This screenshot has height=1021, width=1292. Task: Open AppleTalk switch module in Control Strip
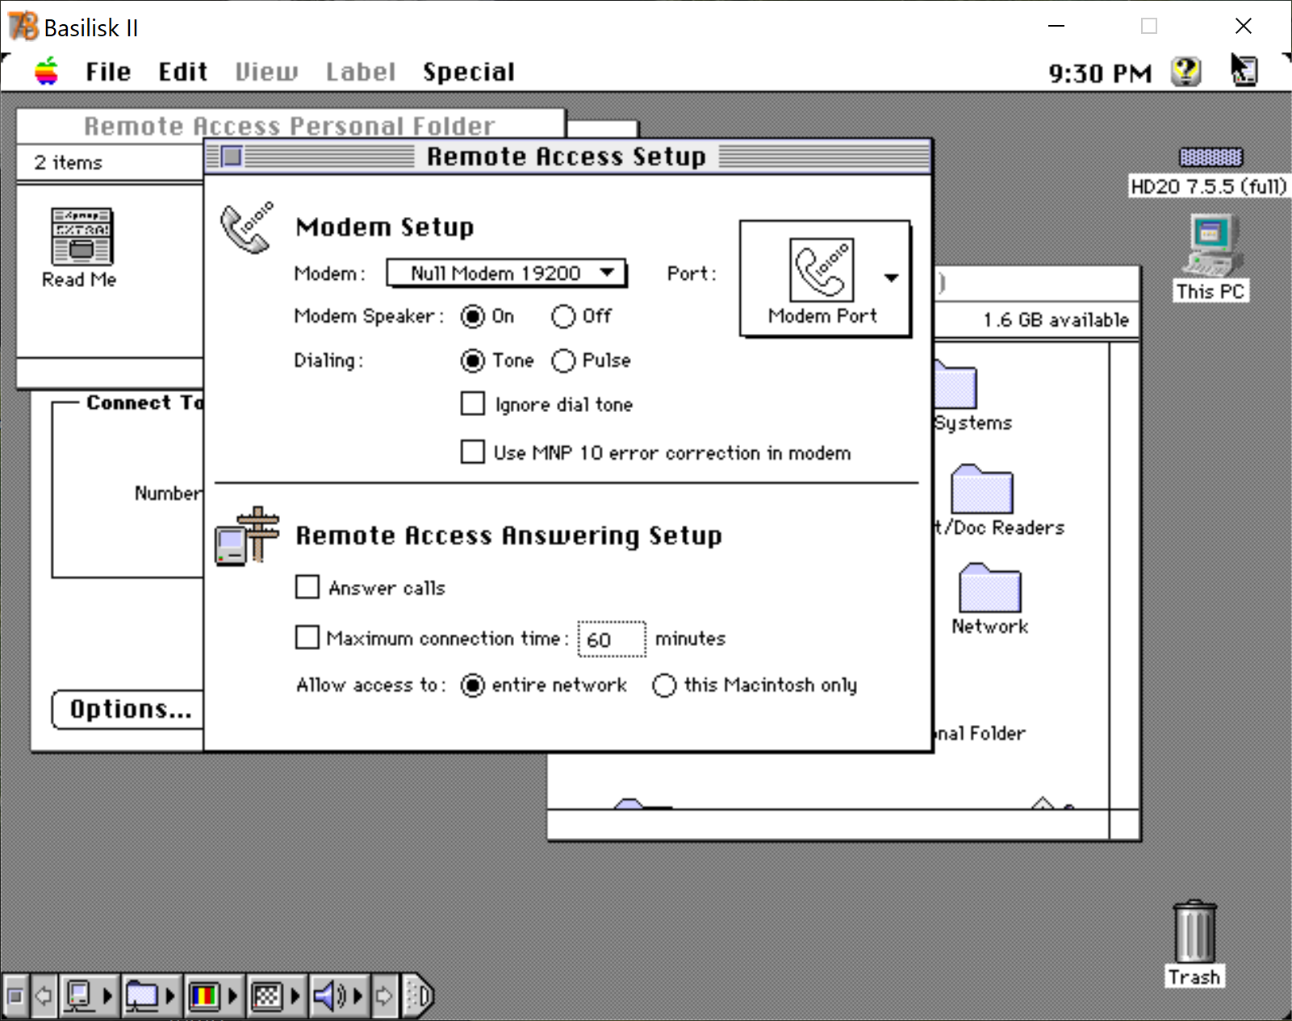pyautogui.click(x=79, y=997)
